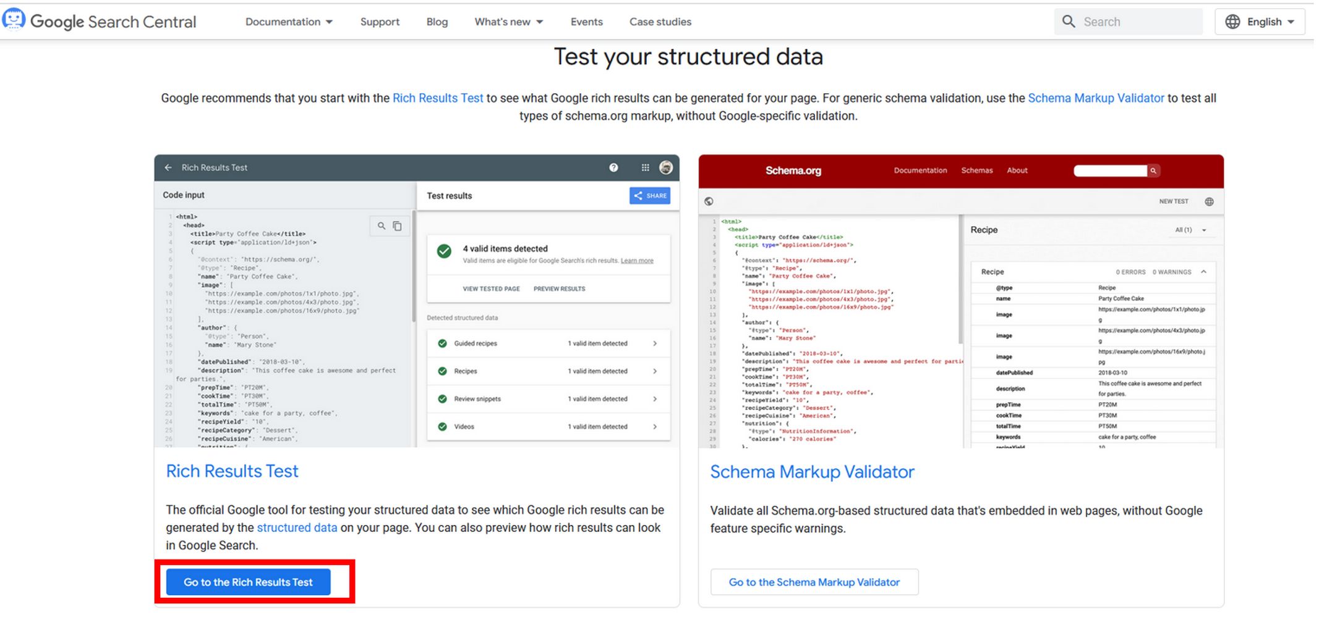Viewport: 1319px width, 617px height.
Task: Expand the Recipes row chevron
Action: [655, 371]
